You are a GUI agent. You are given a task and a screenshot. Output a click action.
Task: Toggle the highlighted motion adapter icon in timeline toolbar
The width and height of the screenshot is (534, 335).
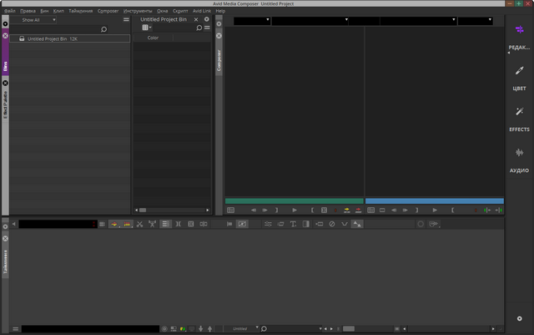357,224
